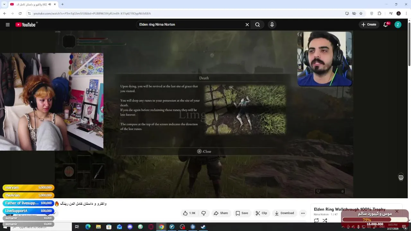The height and width of the screenshot is (231, 411).
Task: Open the media controls icon
Action: click(391, 13)
